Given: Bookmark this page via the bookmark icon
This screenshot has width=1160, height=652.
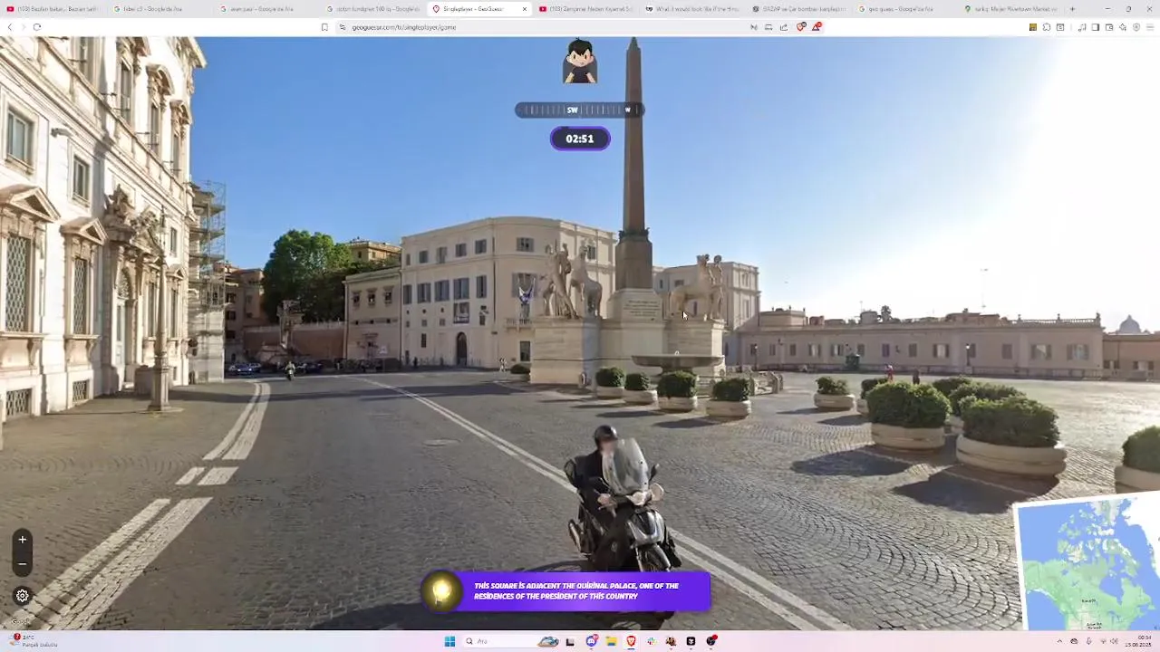Looking at the screenshot, I should point(324,27).
